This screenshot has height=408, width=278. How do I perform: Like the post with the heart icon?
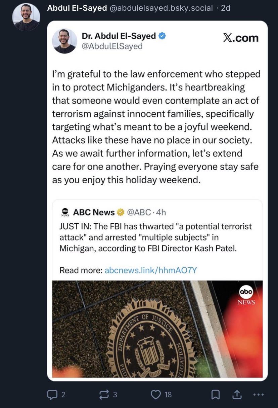coord(156,394)
